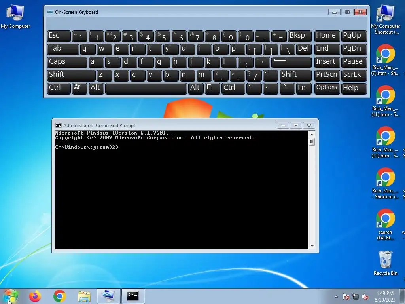Viewport: 405px width, 304px height.
Task: Open Rich_Men (11).htm Chrome shortcut
Action: (x=385, y=101)
